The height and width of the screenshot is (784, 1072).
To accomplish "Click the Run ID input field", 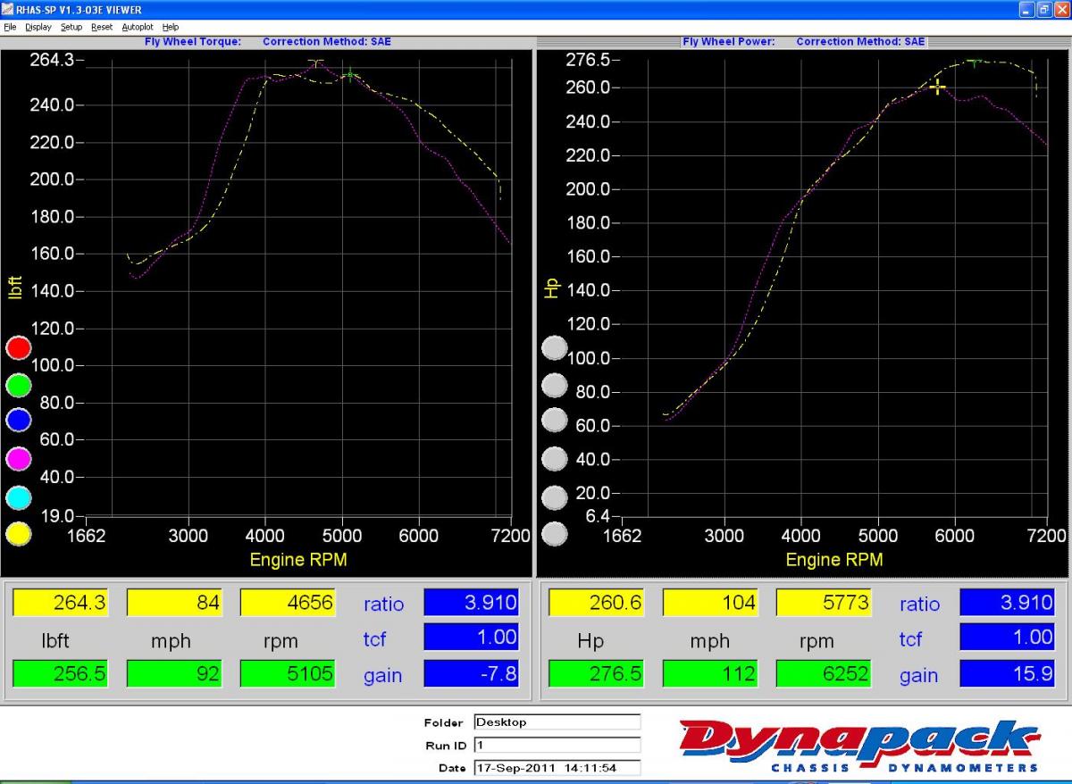I will [557, 745].
